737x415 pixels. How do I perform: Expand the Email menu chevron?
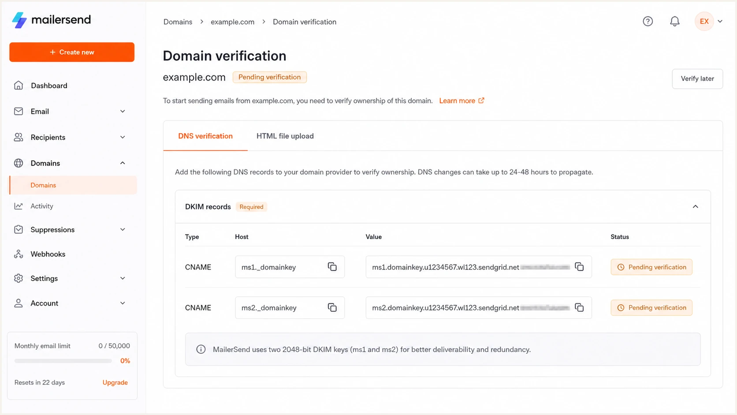click(123, 111)
